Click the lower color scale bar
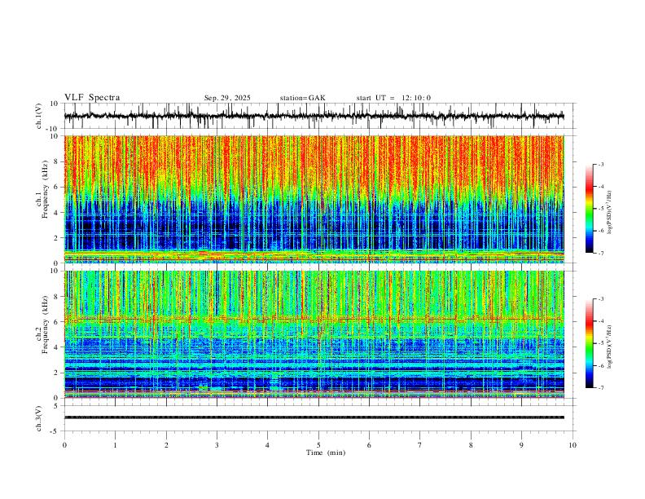Viewport: 645px width, 499px height. [x=589, y=343]
